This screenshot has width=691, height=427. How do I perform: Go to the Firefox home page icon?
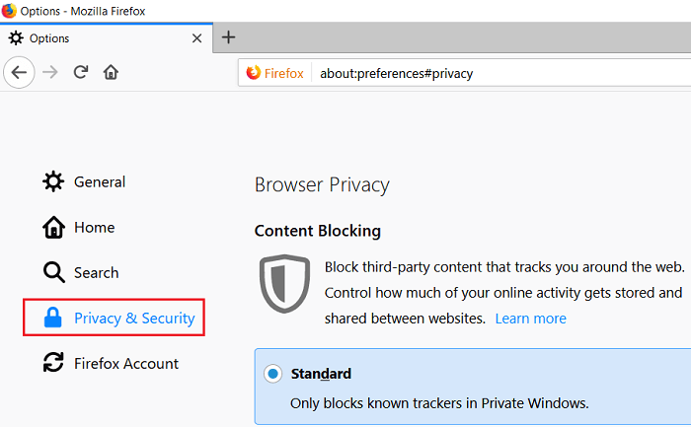[x=111, y=72]
